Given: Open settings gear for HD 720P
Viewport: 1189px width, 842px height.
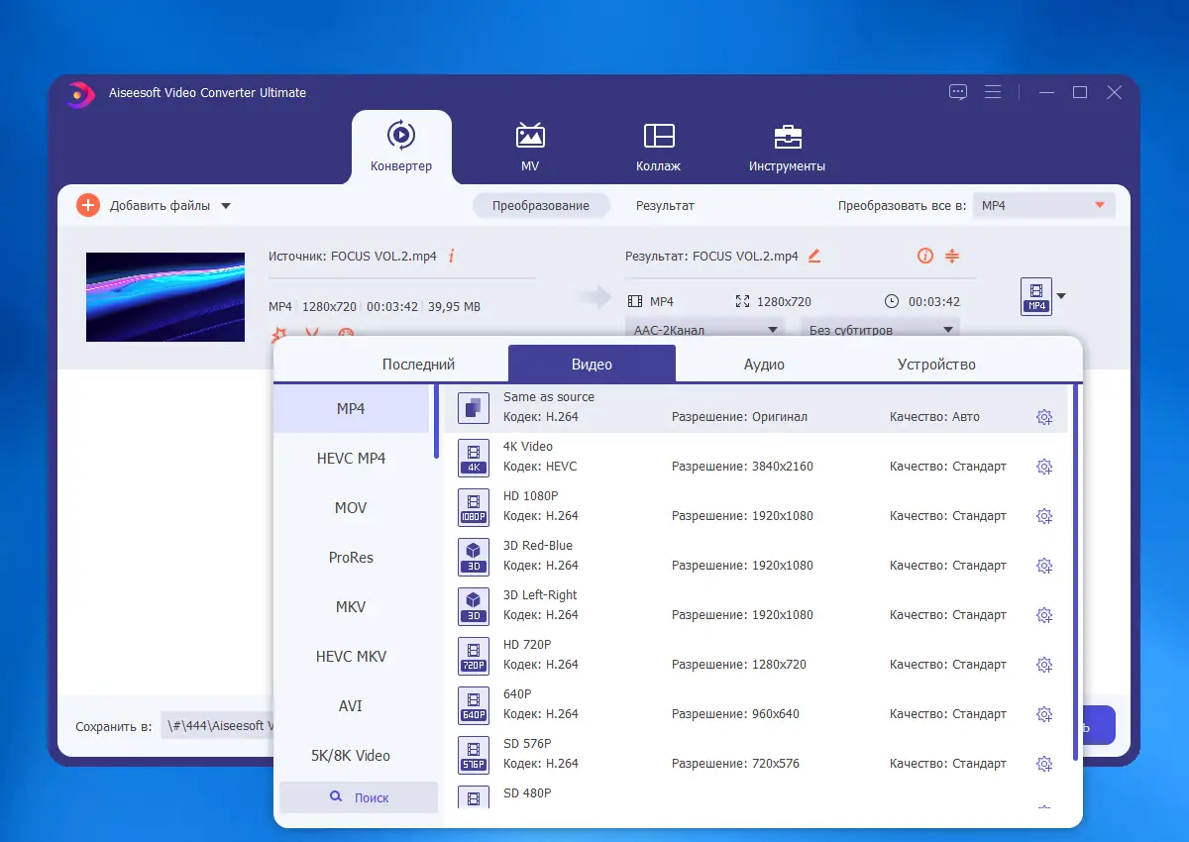Looking at the screenshot, I should click(1043, 665).
